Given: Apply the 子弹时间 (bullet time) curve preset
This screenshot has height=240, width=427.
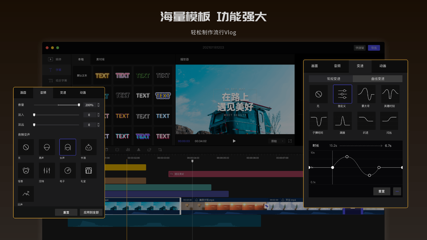Looking at the screenshot, I should point(318,121).
